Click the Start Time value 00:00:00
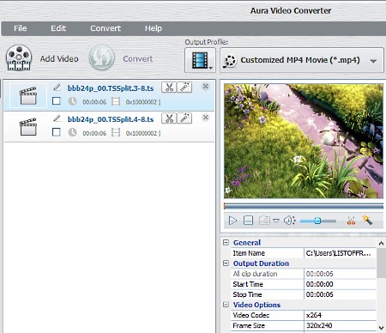 [340, 284]
